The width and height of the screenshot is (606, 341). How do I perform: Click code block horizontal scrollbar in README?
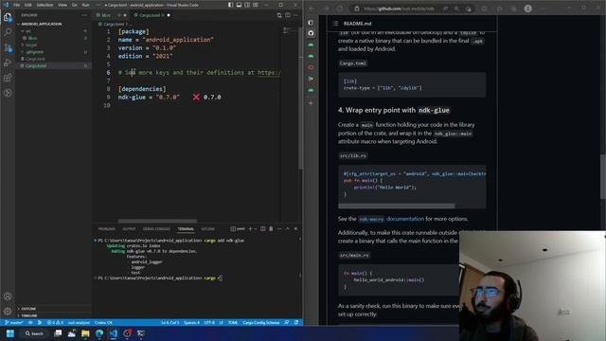tap(397, 206)
